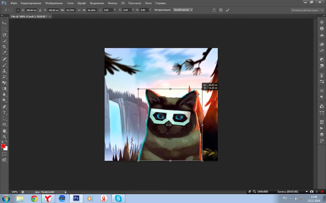
Task: Open the Интерполяция dropdown
Action: (183, 10)
